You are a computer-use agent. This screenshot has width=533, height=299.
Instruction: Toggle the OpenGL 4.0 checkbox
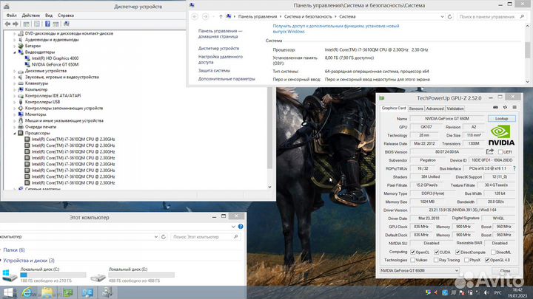click(x=487, y=260)
